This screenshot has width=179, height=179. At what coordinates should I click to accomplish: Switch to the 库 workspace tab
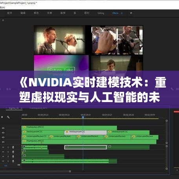[x=75, y=13]
